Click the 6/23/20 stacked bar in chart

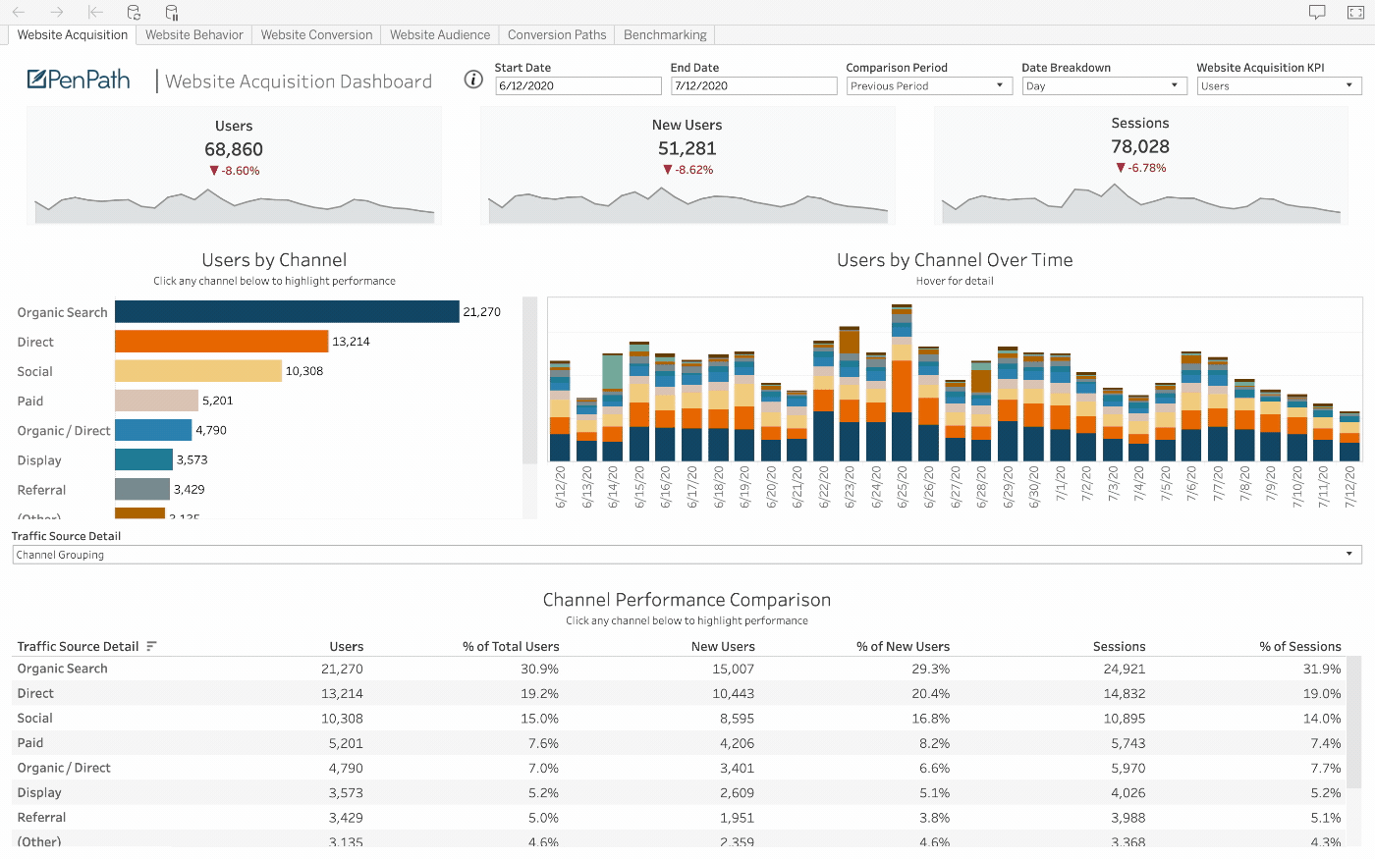[850, 394]
